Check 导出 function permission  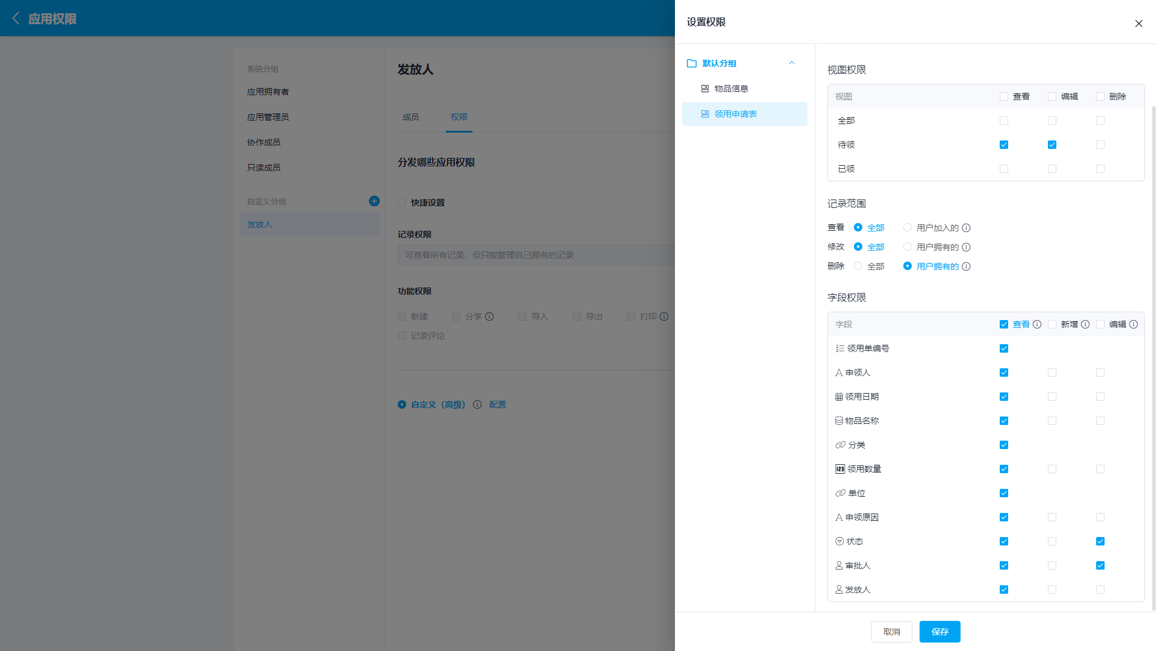[x=577, y=316]
